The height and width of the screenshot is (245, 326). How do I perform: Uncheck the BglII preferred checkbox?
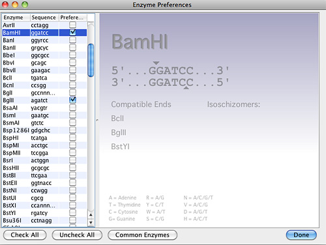72,100
